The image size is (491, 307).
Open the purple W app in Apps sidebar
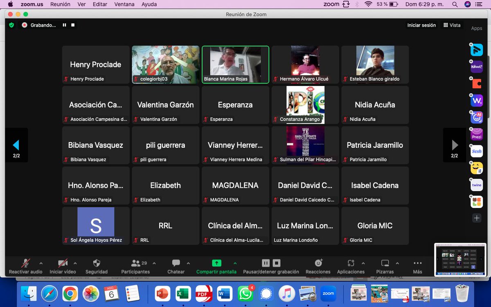click(x=477, y=100)
